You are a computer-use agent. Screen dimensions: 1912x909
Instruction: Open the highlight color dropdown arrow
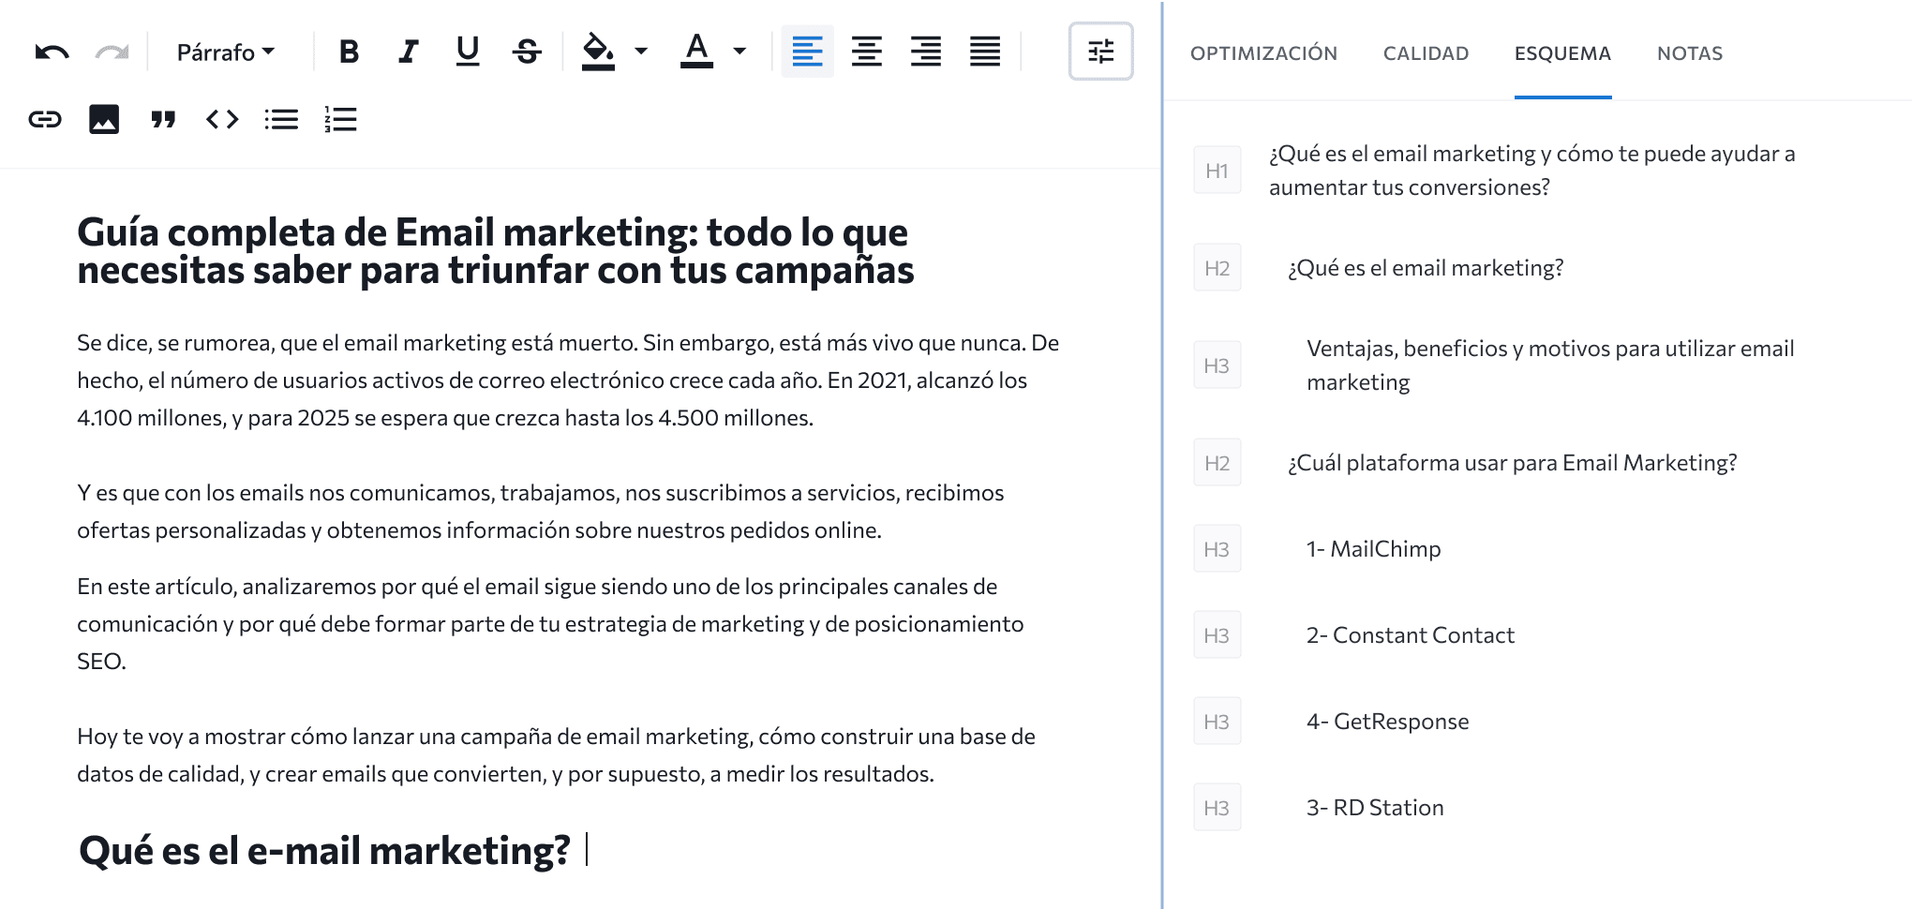tap(640, 52)
